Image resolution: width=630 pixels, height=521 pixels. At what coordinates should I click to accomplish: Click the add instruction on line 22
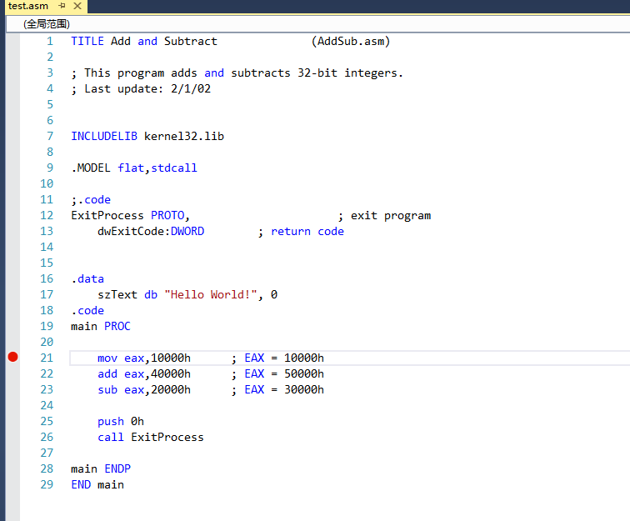(144, 373)
